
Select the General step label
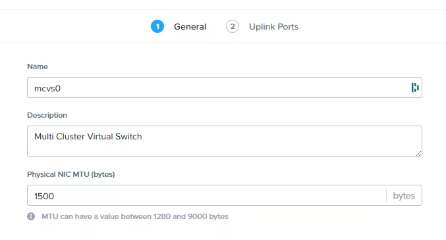pyautogui.click(x=190, y=27)
